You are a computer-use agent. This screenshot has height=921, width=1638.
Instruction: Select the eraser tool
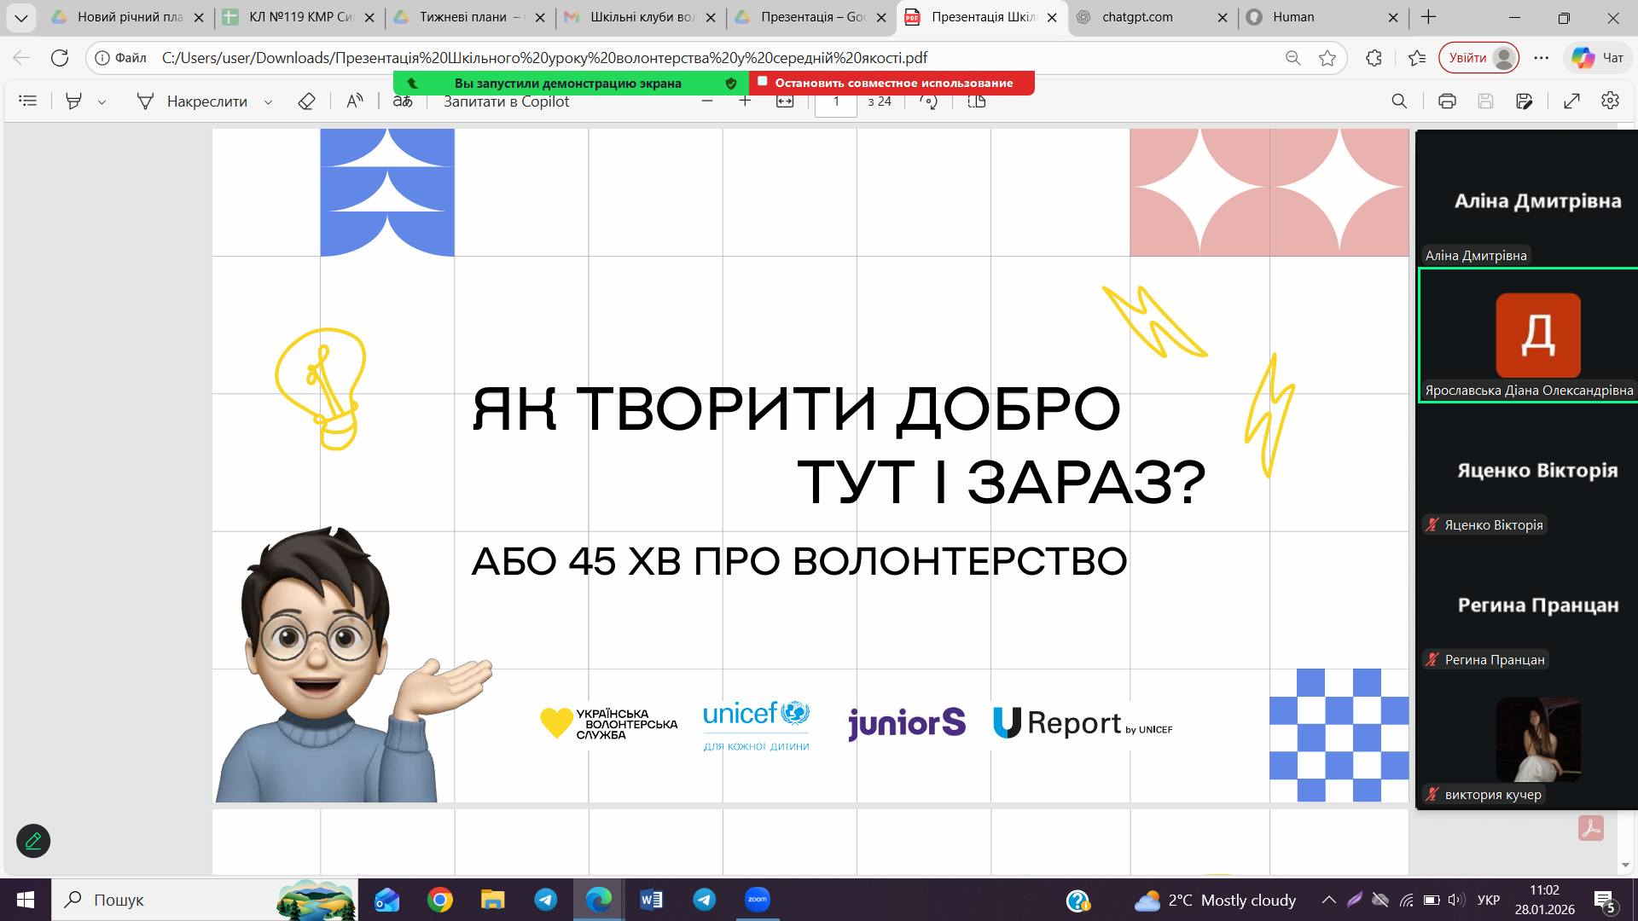pos(306,101)
